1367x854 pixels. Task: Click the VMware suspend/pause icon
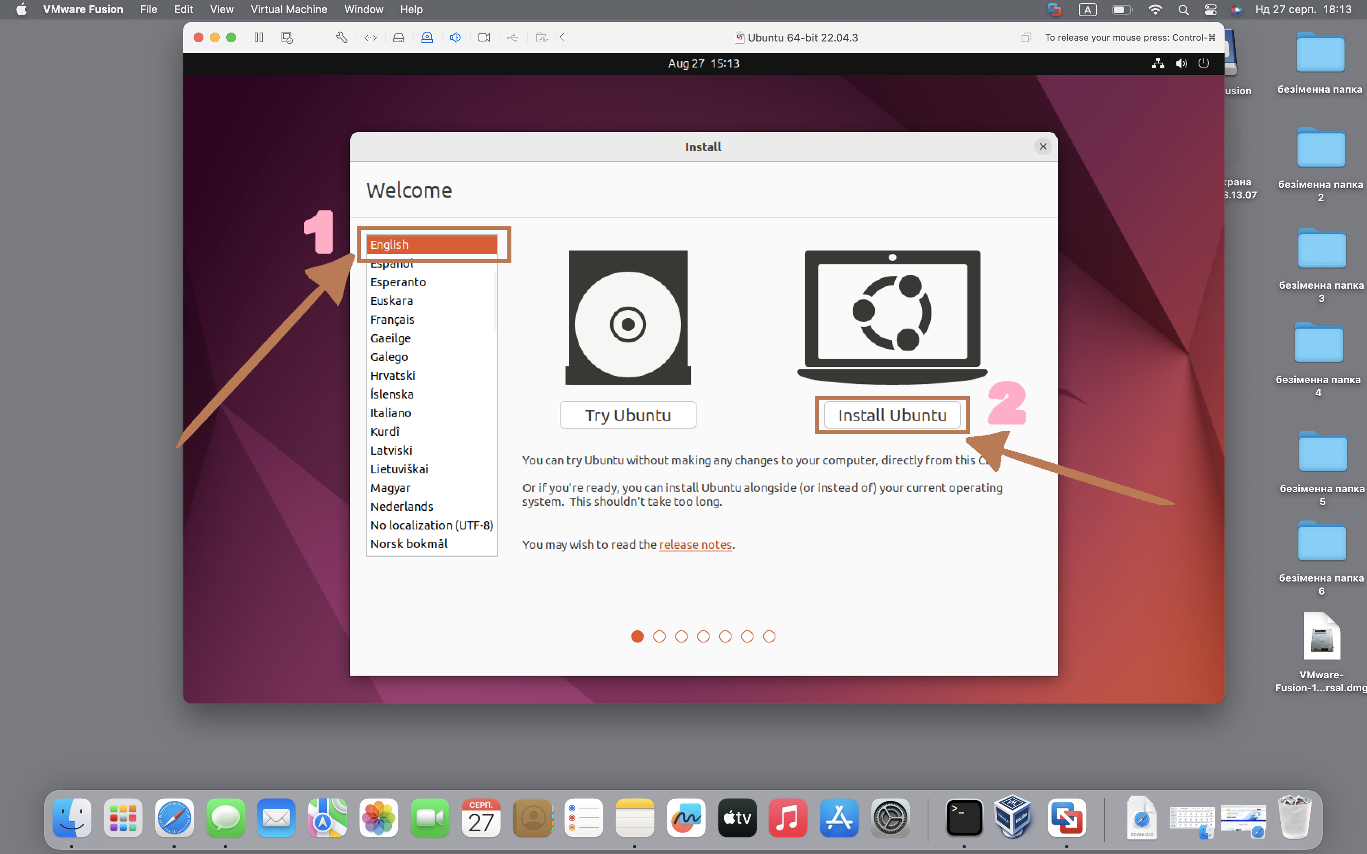(x=259, y=37)
